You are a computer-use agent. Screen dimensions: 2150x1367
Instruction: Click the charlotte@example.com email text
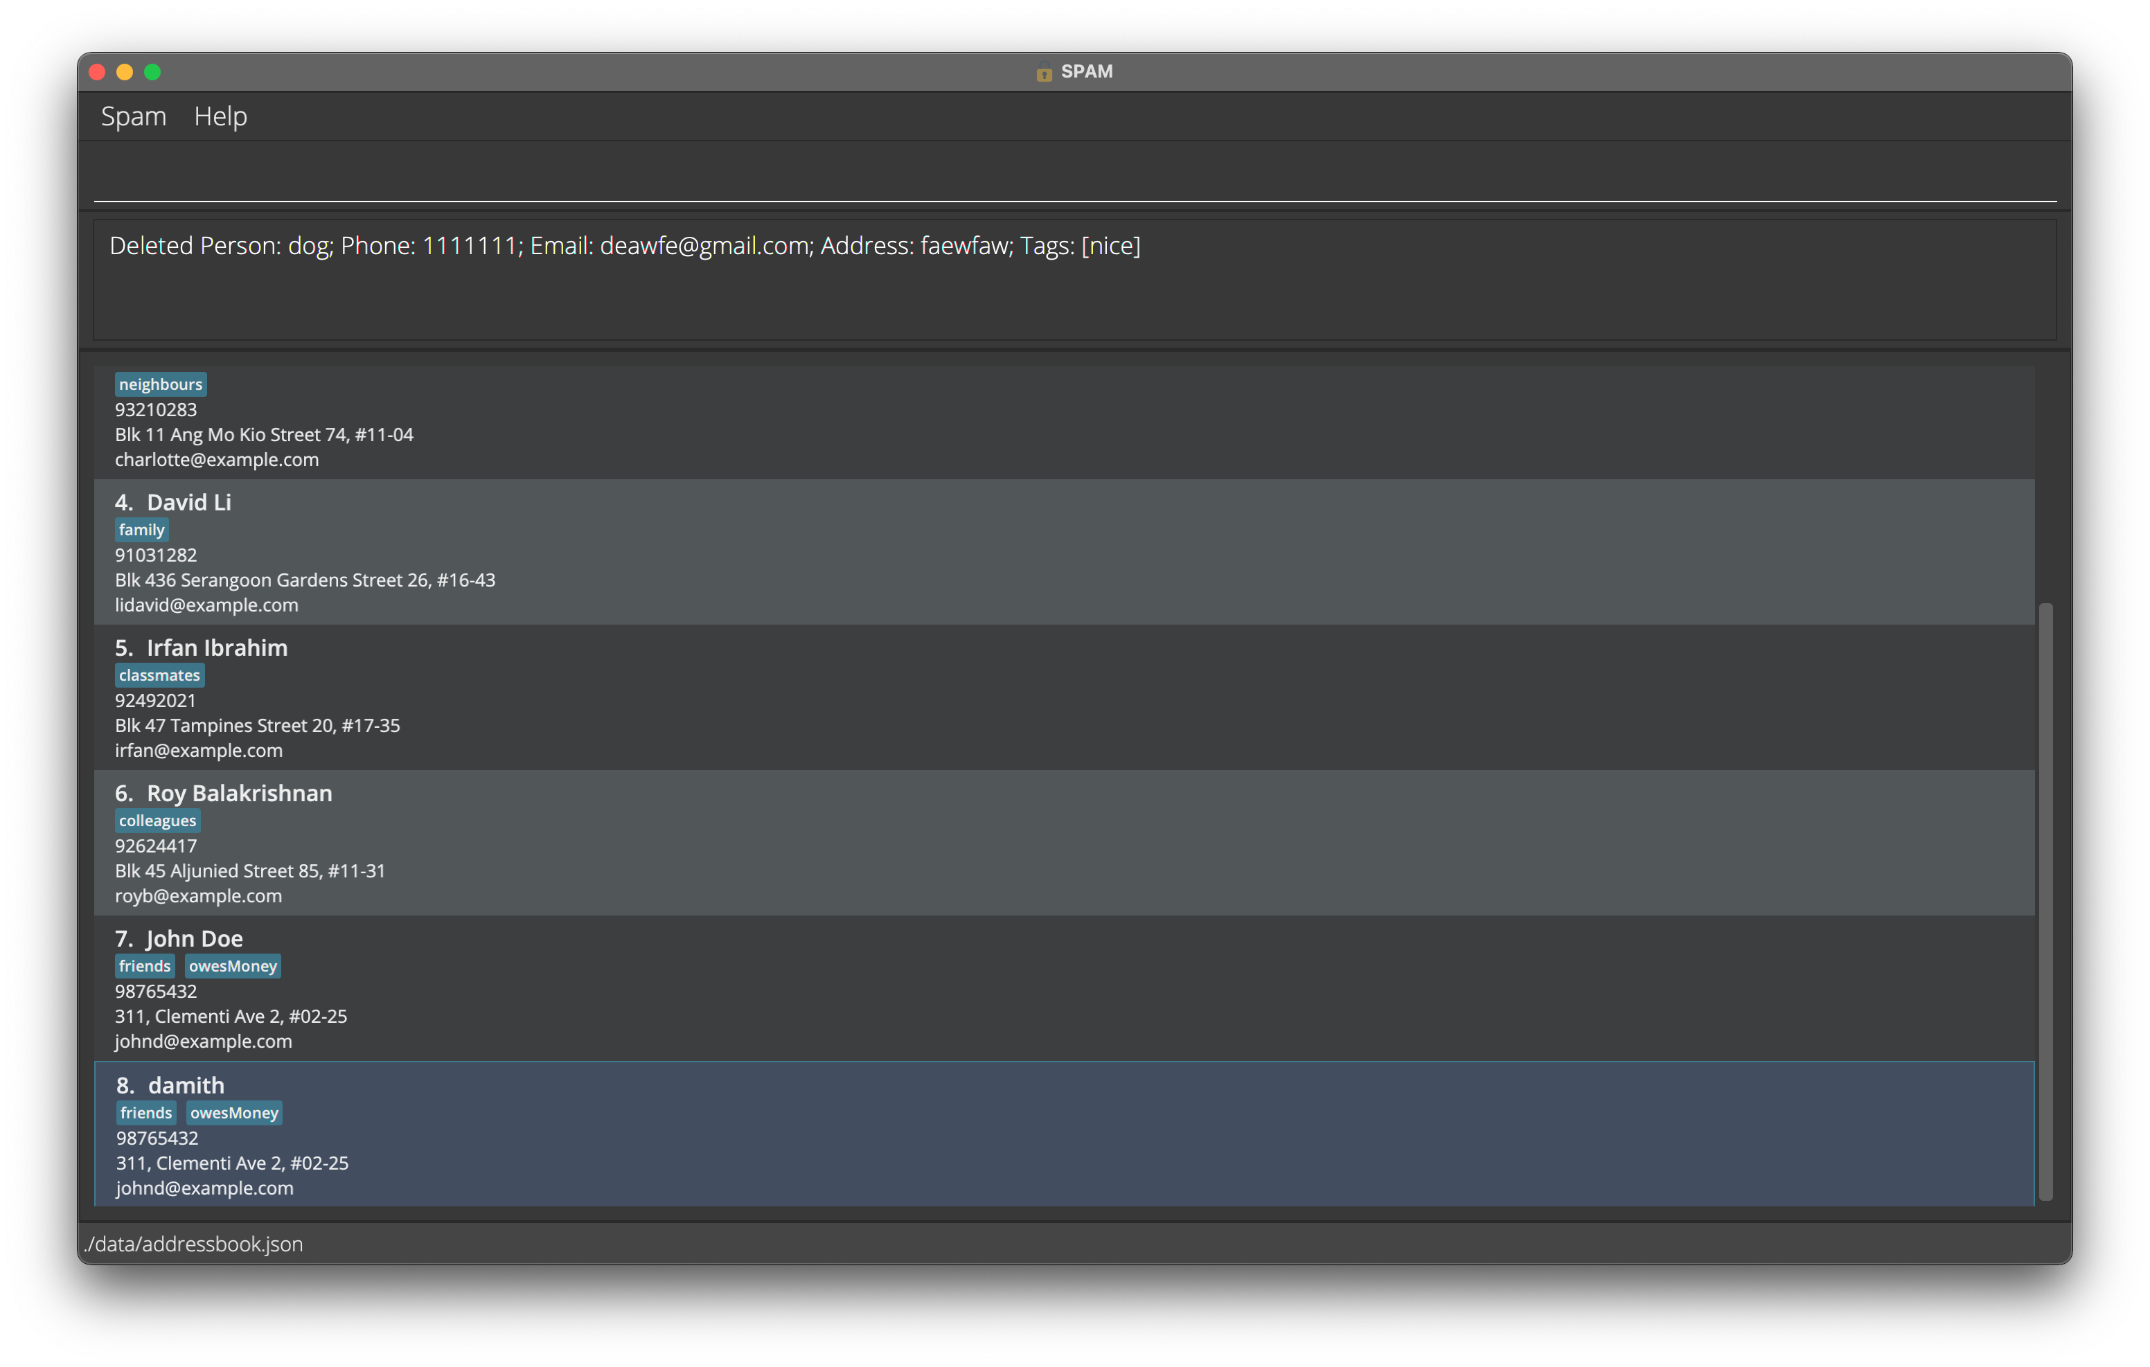click(x=216, y=460)
